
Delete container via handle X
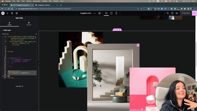tap(120, 30)
